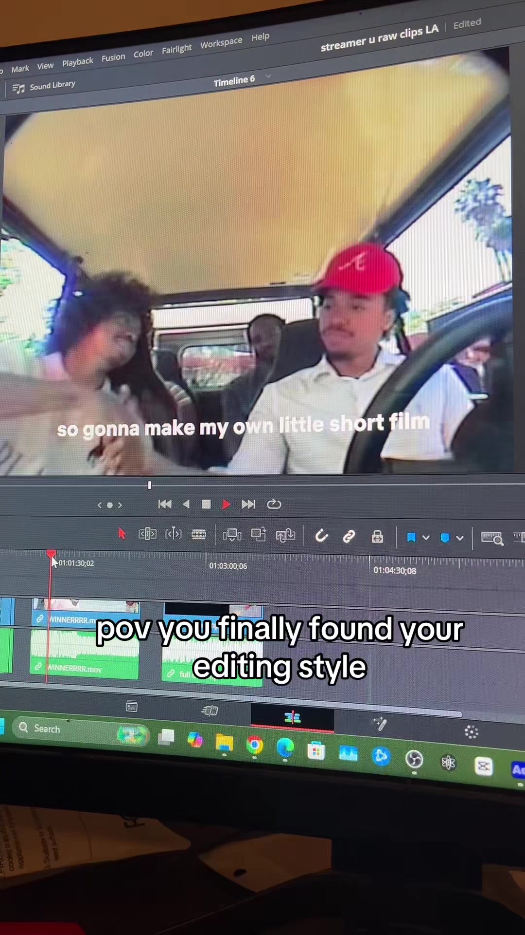Toggle timeline snapping magnet
Viewport: 525px width, 935px height.
pyautogui.click(x=321, y=536)
